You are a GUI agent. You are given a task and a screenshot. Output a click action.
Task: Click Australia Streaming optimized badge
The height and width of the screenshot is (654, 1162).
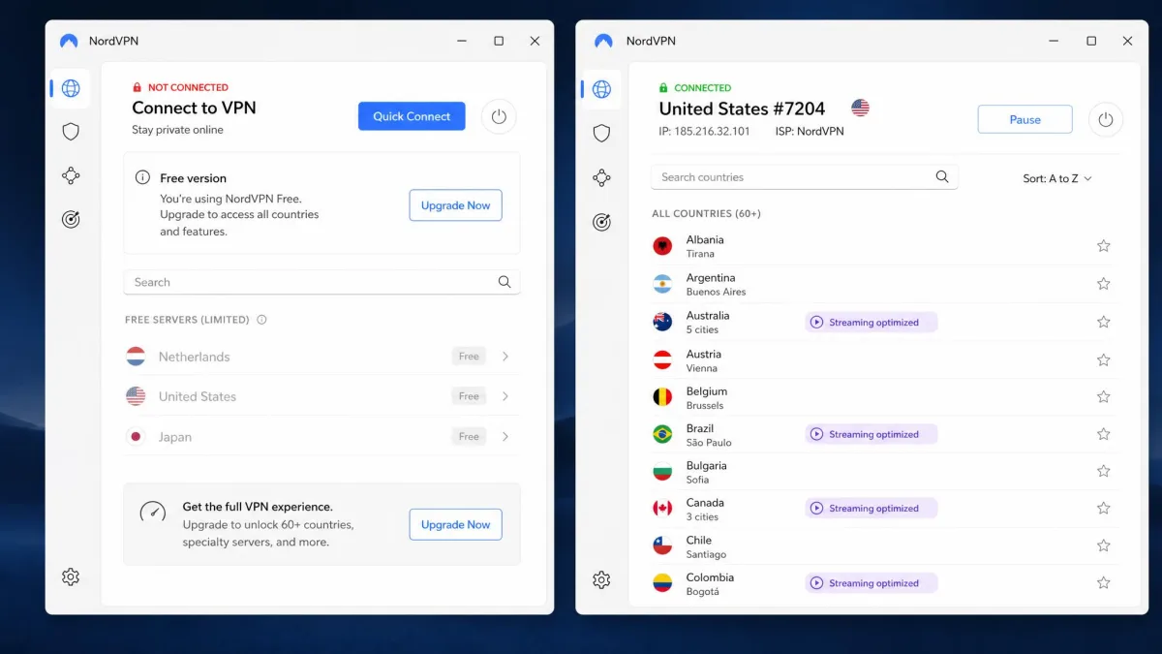871,323
